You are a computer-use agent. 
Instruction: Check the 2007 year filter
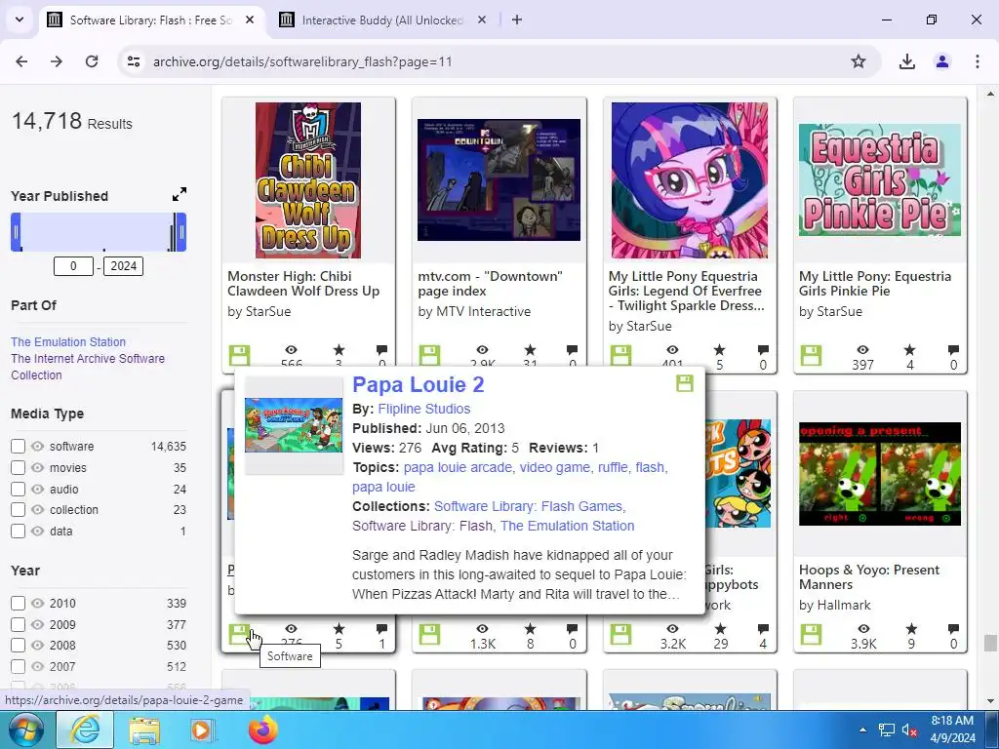click(18, 666)
